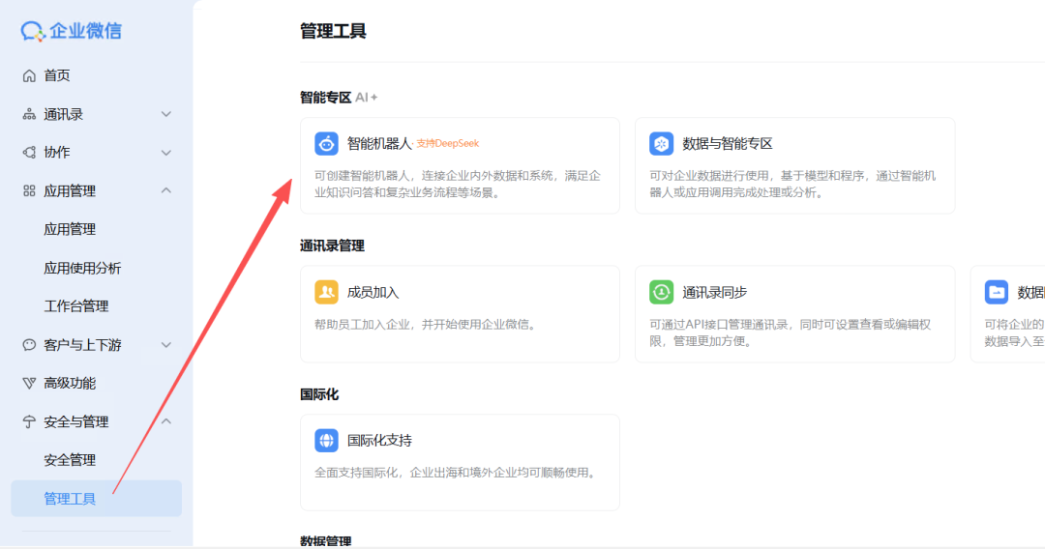Click the 数据与智能专区 description text
The width and height of the screenshot is (1045, 549).
(792, 185)
